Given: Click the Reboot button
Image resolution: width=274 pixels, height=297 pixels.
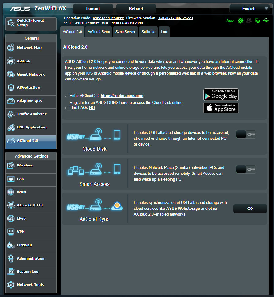Looking at the screenshot, I should (136, 9).
